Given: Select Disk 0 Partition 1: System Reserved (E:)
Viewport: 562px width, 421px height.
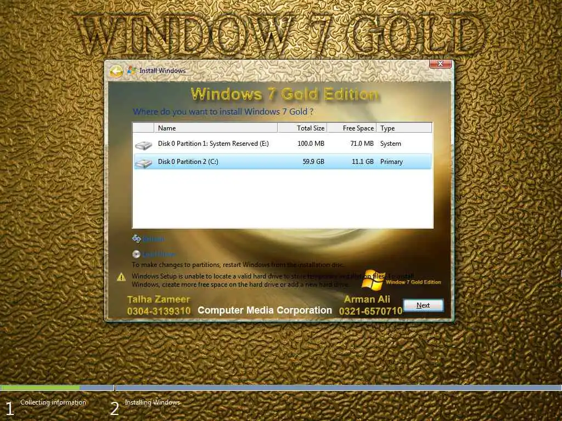Looking at the screenshot, I should pyautogui.click(x=283, y=144).
